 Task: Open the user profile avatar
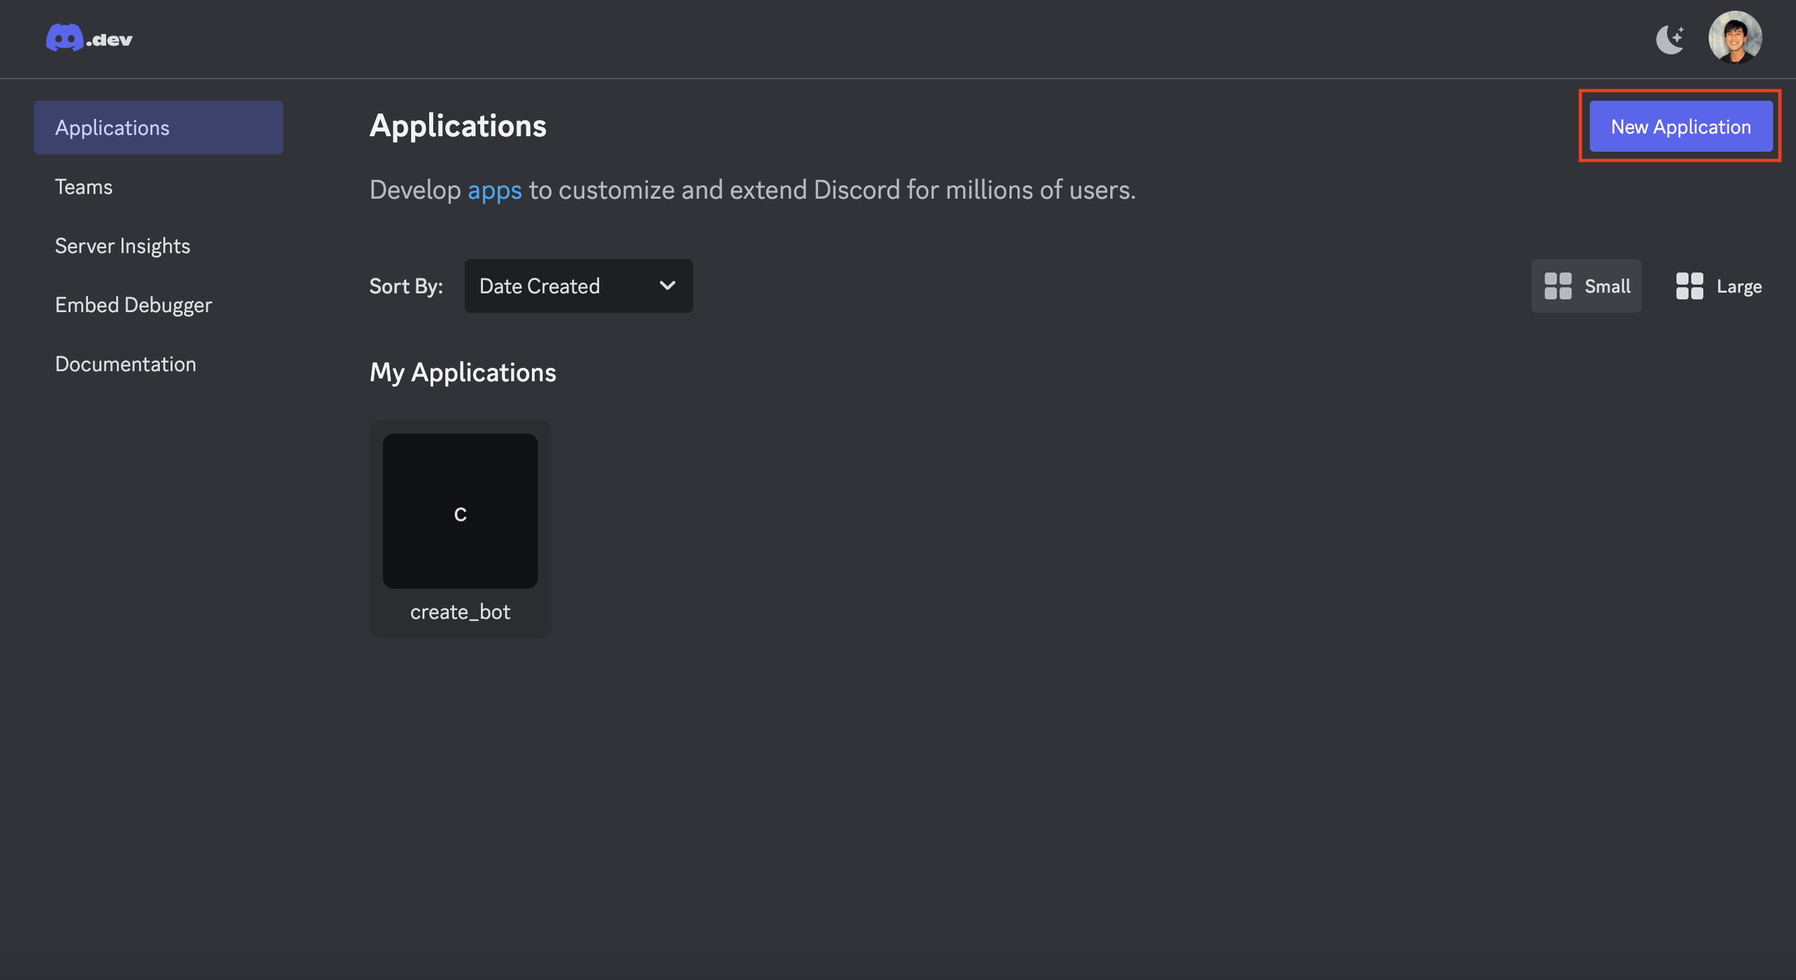pyautogui.click(x=1735, y=38)
